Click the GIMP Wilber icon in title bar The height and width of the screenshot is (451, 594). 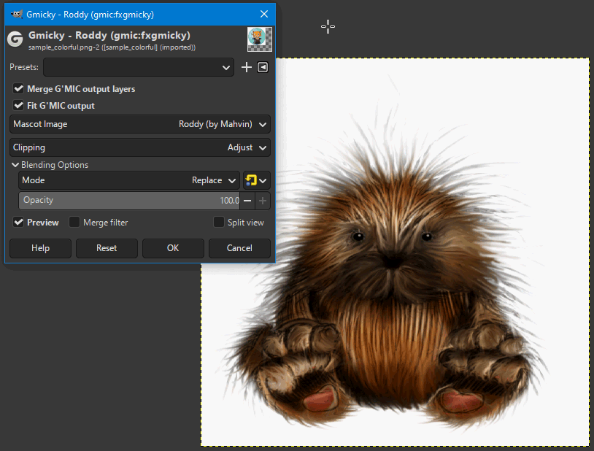(x=17, y=15)
